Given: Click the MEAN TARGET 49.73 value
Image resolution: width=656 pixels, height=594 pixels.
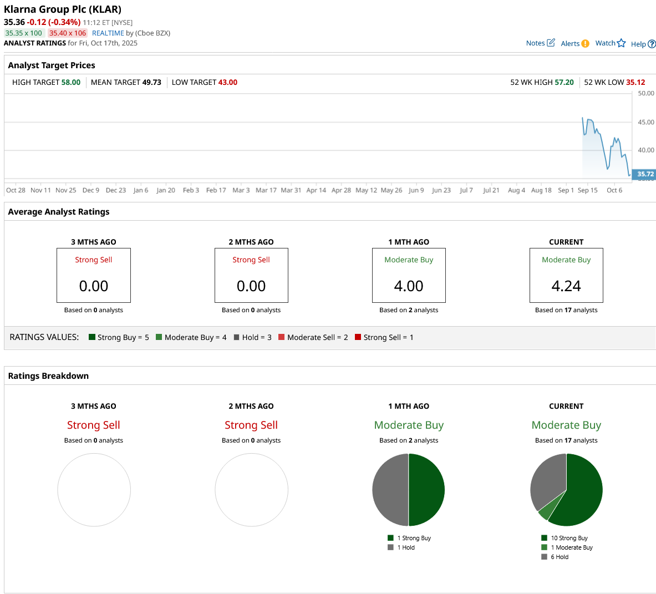Looking at the screenshot, I should coord(151,83).
